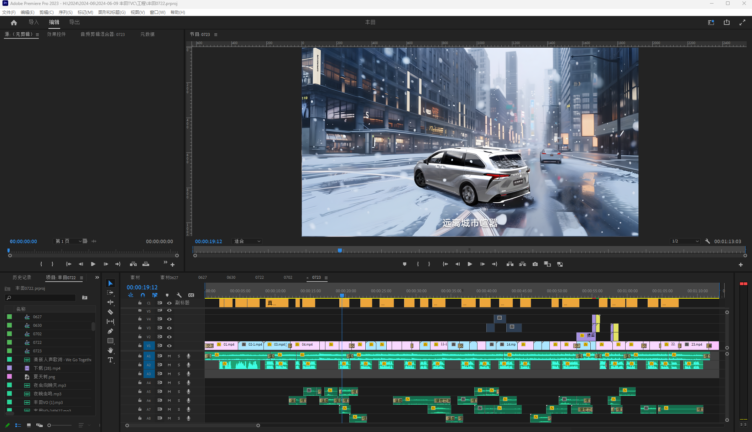Screen dimensions: 752x432
Task: Toggle Linked Selection in timeline
Action: tap(155, 295)
